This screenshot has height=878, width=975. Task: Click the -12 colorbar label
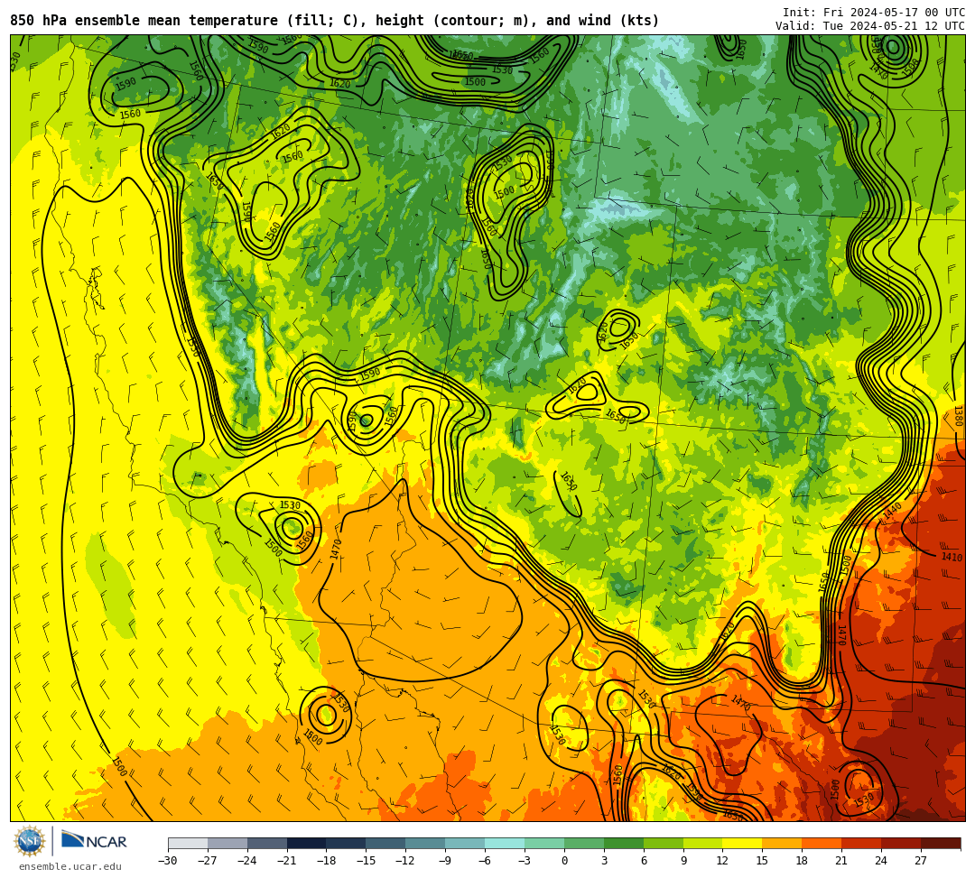[406, 861]
